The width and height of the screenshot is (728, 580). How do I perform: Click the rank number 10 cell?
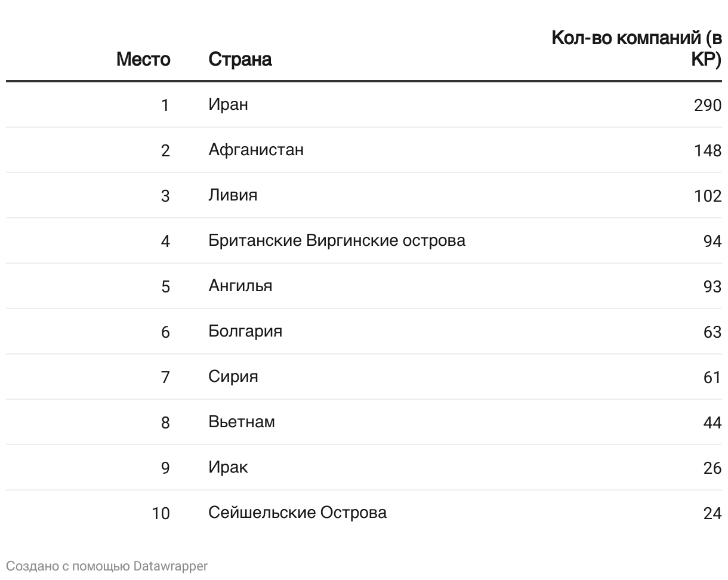coord(161,514)
